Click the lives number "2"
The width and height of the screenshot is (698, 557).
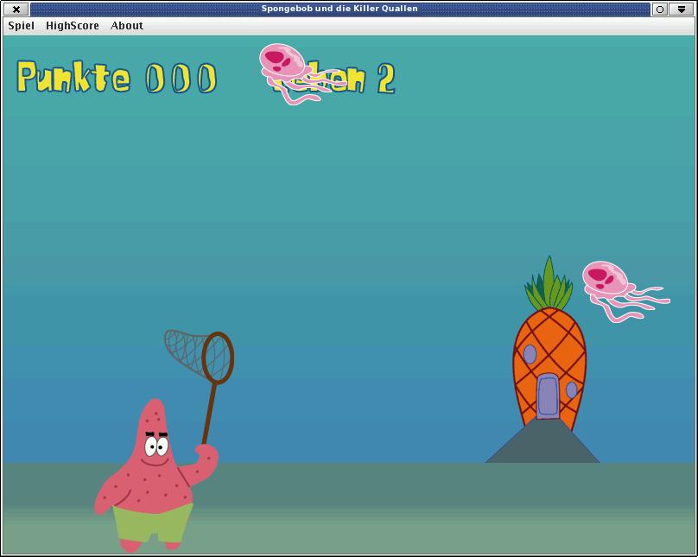point(386,79)
